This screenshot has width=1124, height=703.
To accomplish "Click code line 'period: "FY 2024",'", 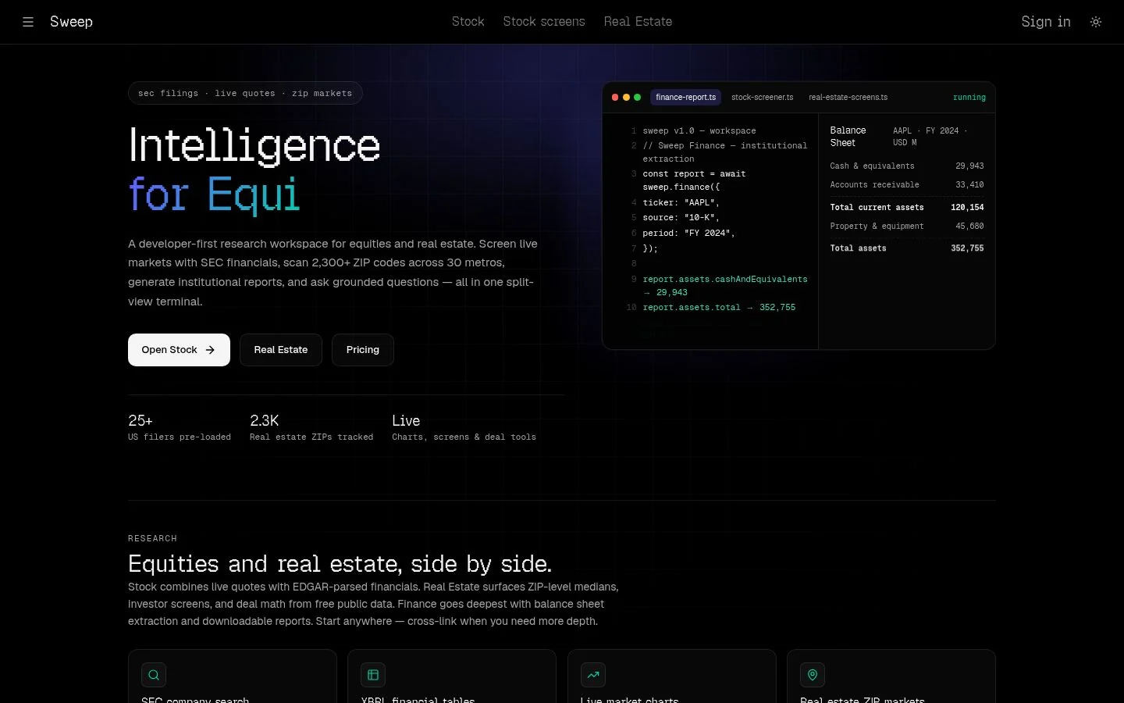I will point(688,234).
